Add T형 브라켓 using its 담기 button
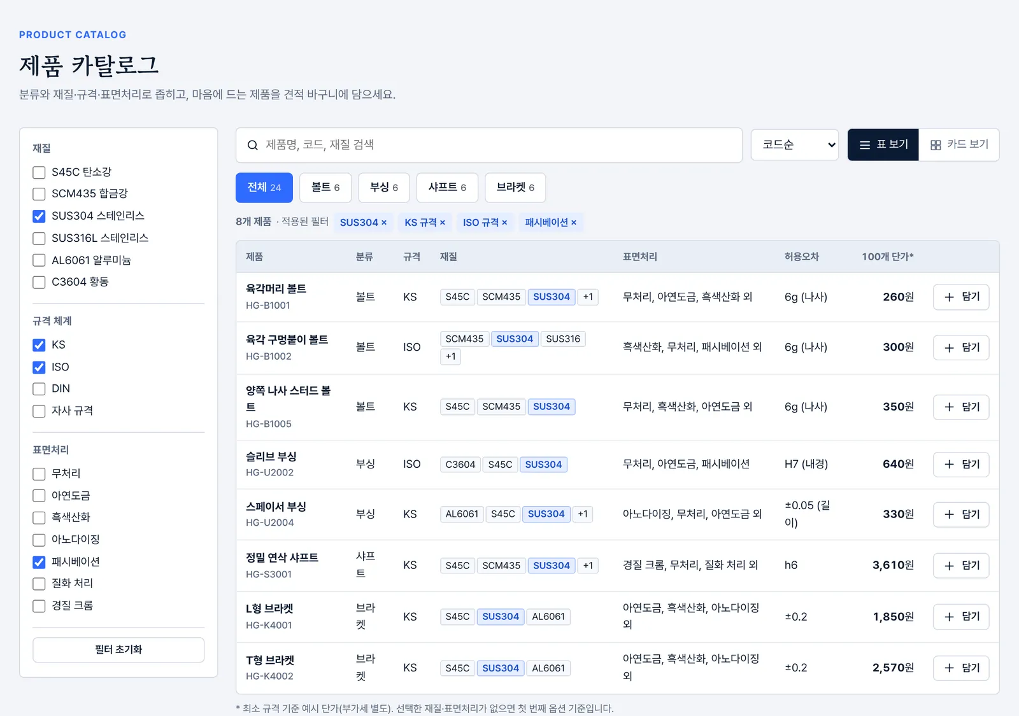 coord(961,668)
